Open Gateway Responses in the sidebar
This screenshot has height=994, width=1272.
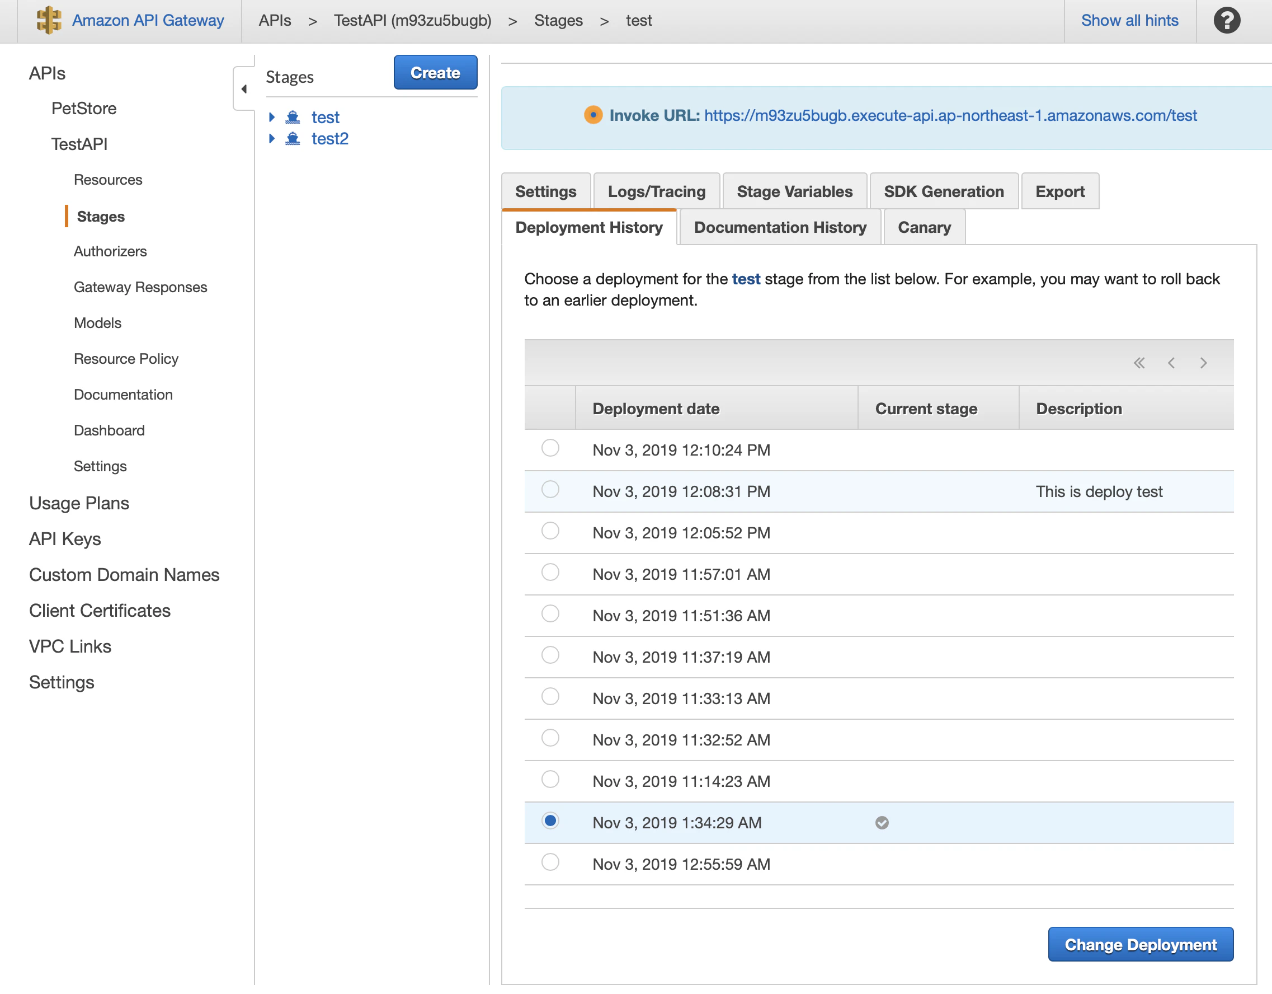(140, 287)
